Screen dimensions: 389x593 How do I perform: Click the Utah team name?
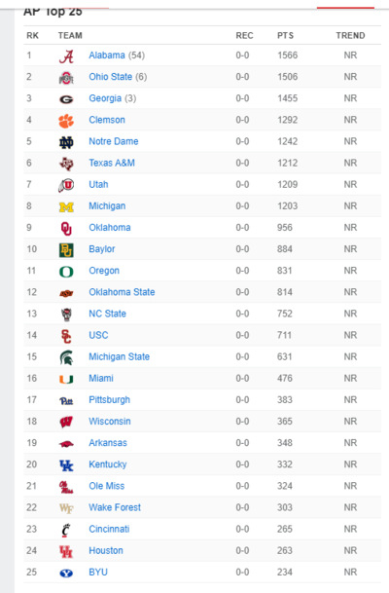point(98,185)
